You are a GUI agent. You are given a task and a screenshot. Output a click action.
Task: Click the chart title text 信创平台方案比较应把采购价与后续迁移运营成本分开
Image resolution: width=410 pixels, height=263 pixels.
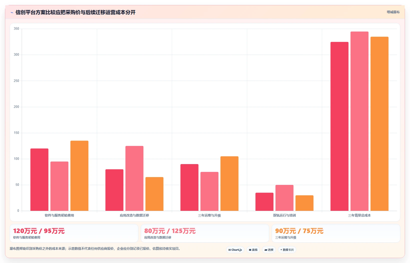point(75,12)
